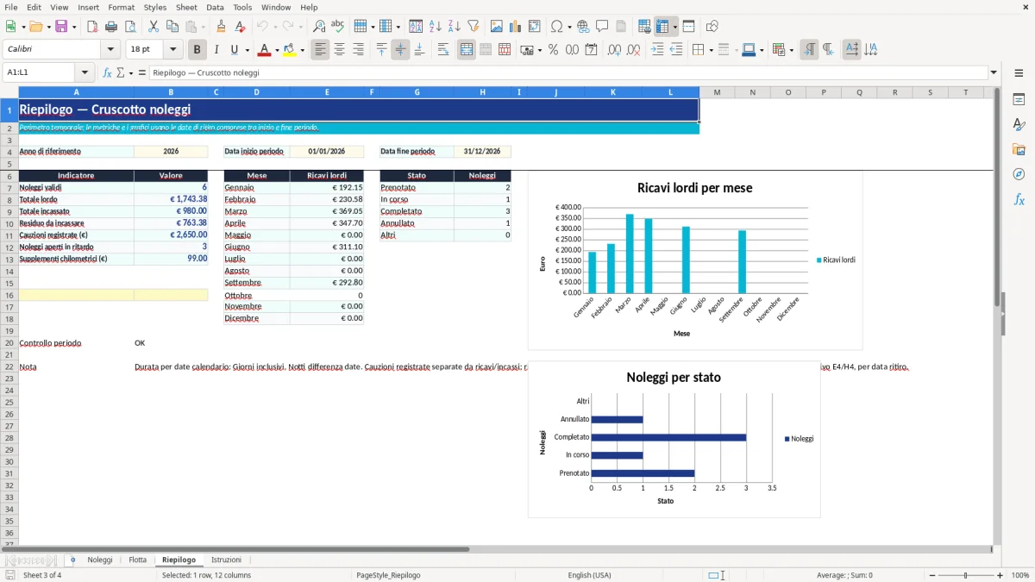1035x582 pixels.
Task: Insert an image
Action: click(497, 27)
